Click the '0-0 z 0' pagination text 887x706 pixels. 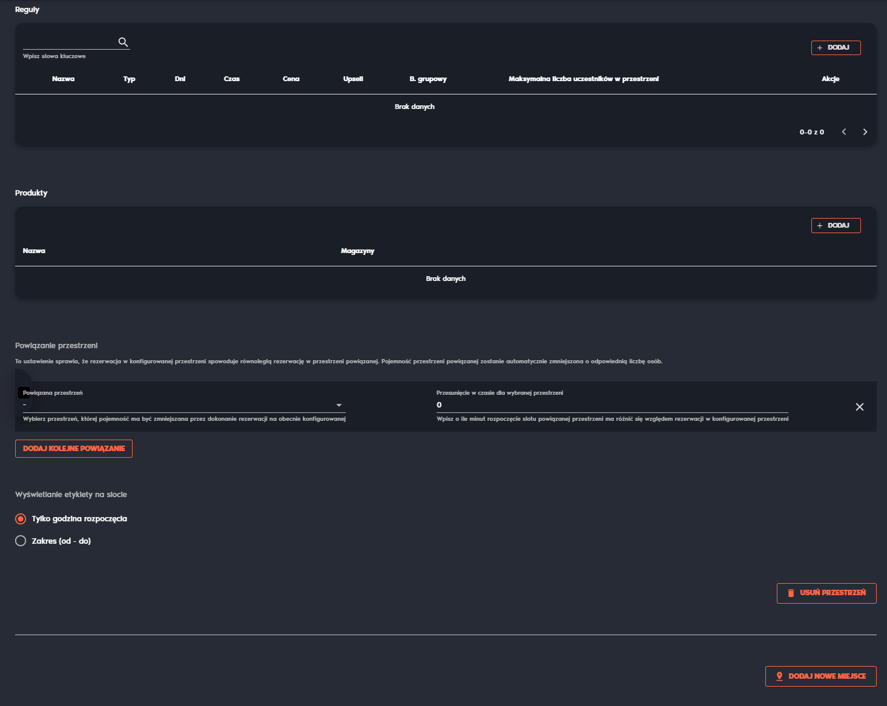coord(812,132)
